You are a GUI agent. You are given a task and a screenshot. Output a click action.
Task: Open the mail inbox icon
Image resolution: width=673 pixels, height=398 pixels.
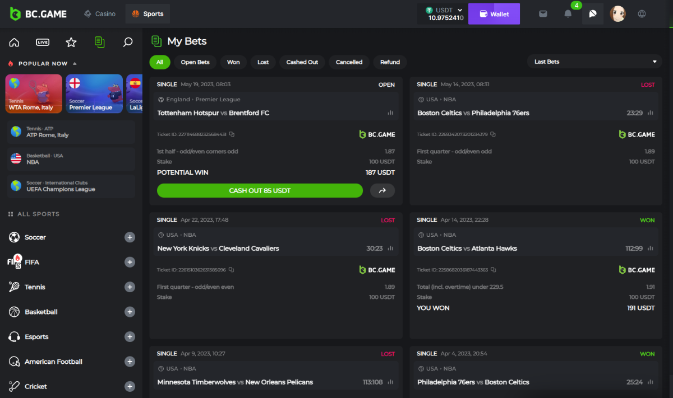coord(543,14)
